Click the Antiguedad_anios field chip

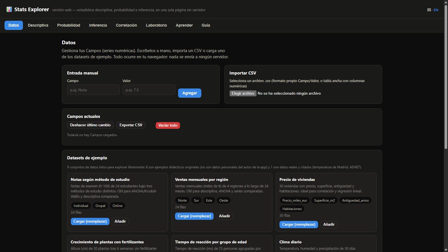click(355, 200)
